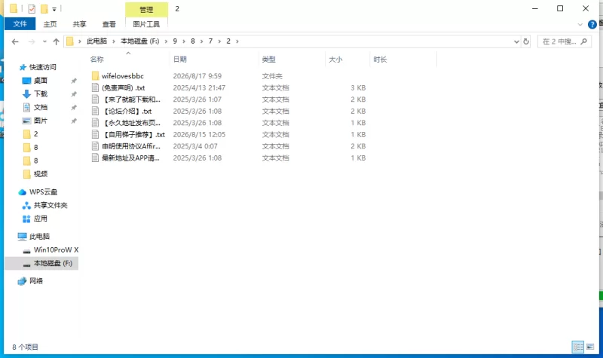Open folder 2 in the navigation pane

click(35, 134)
